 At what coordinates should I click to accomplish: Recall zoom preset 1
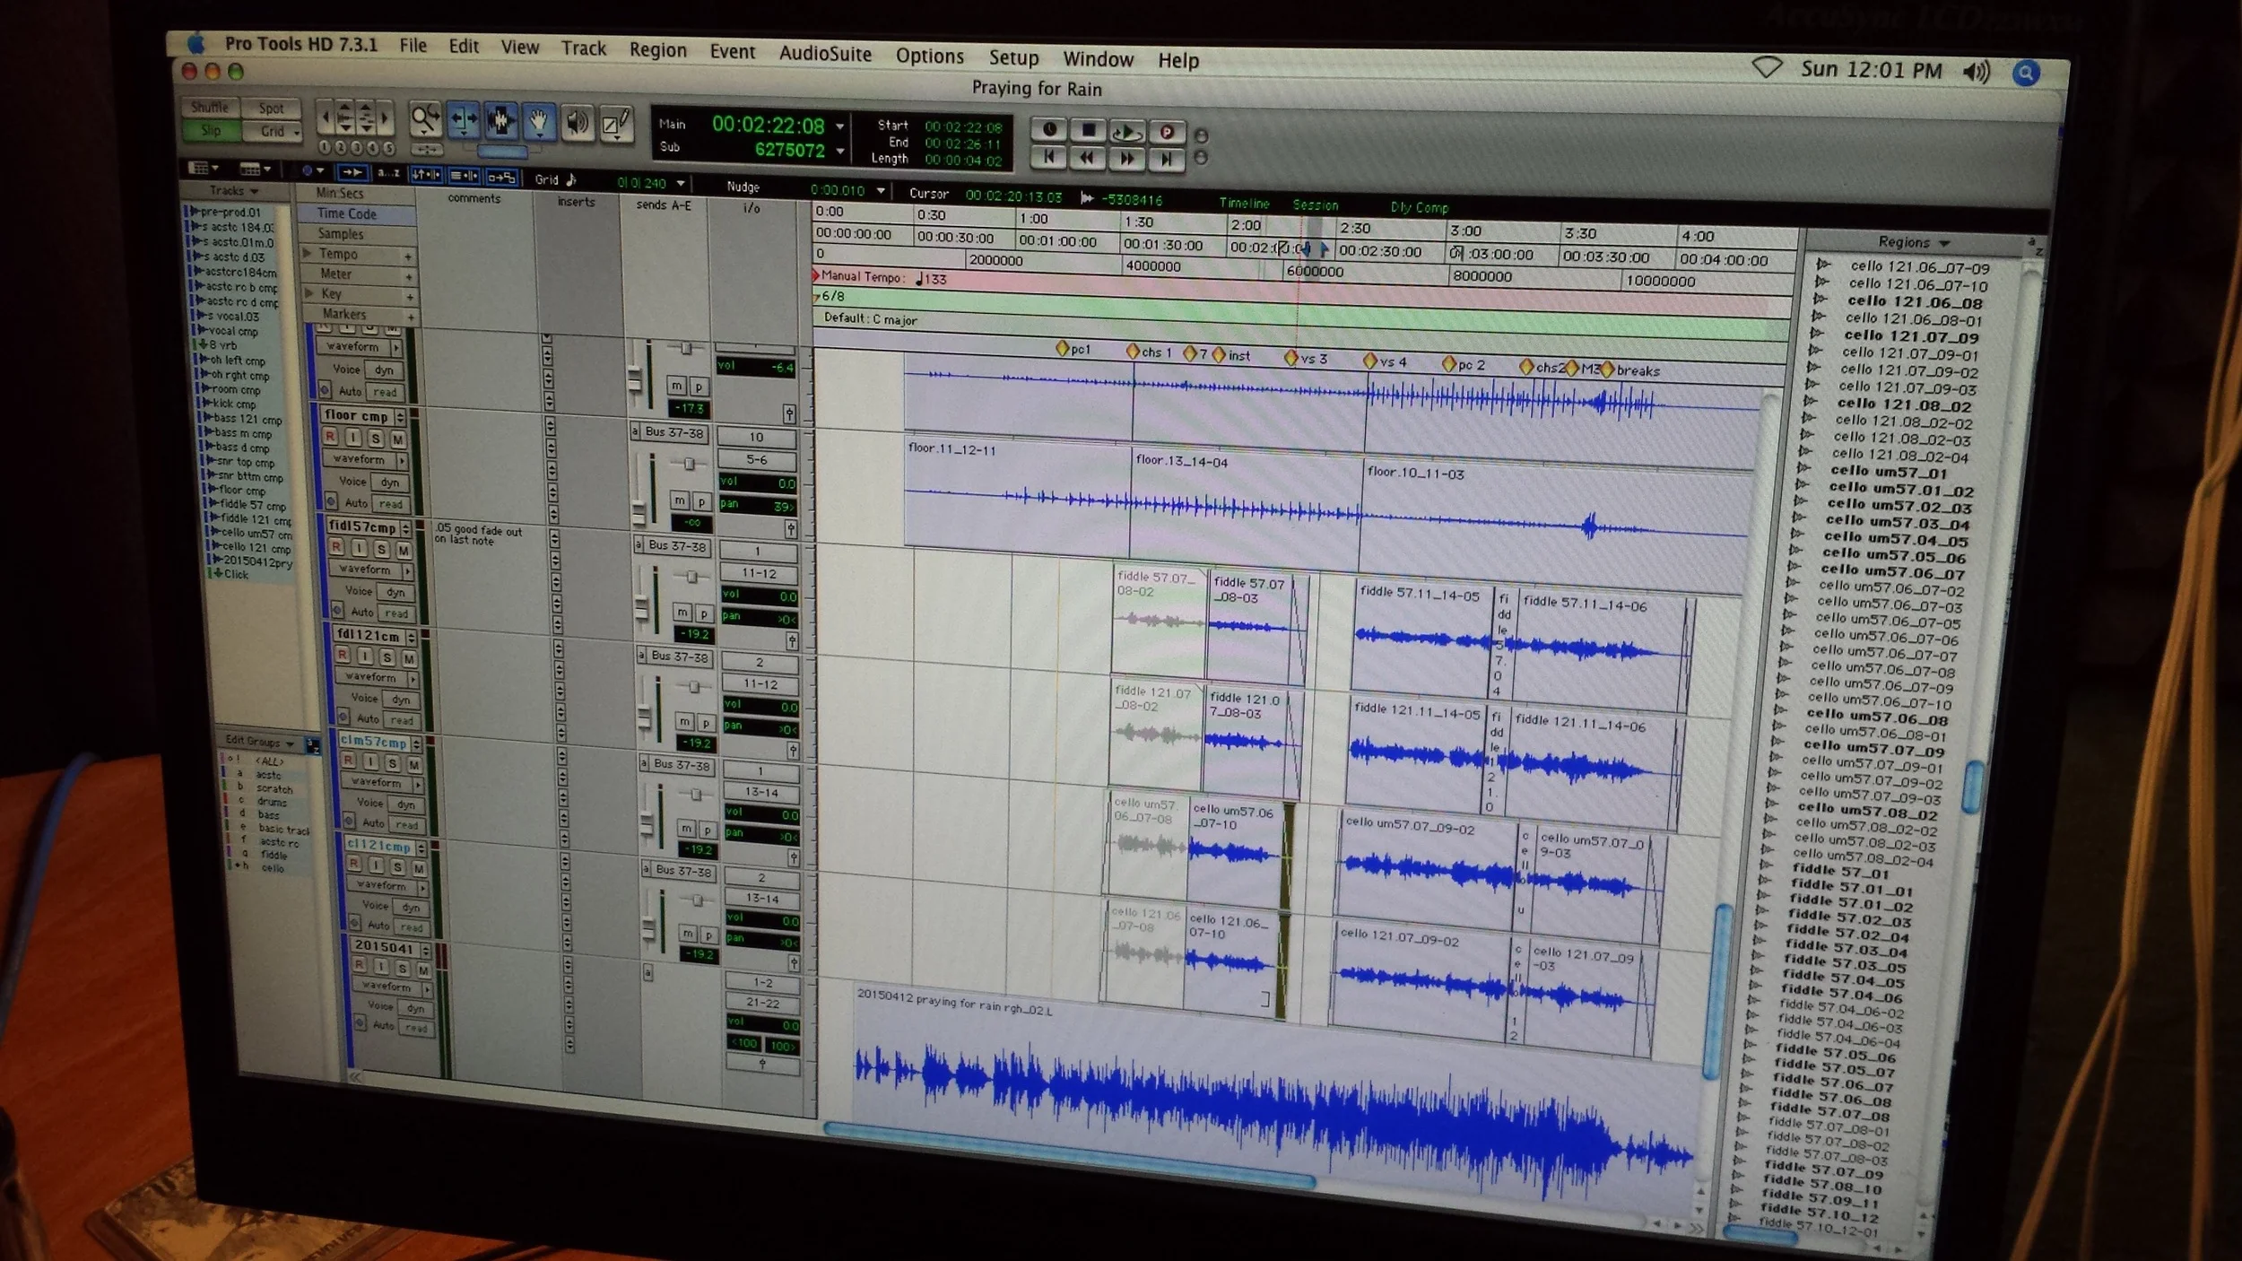pyautogui.click(x=325, y=146)
